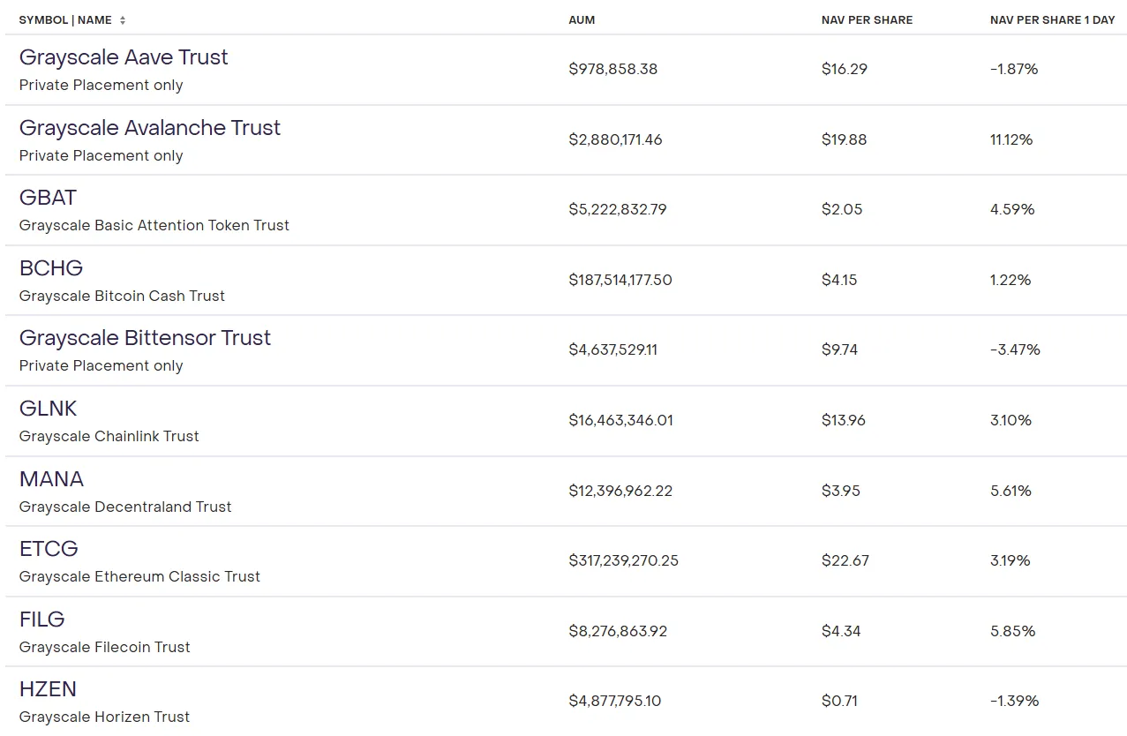Select the ETCG ticker symbol
Image resolution: width=1127 pixels, height=736 pixels.
[x=49, y=549]
